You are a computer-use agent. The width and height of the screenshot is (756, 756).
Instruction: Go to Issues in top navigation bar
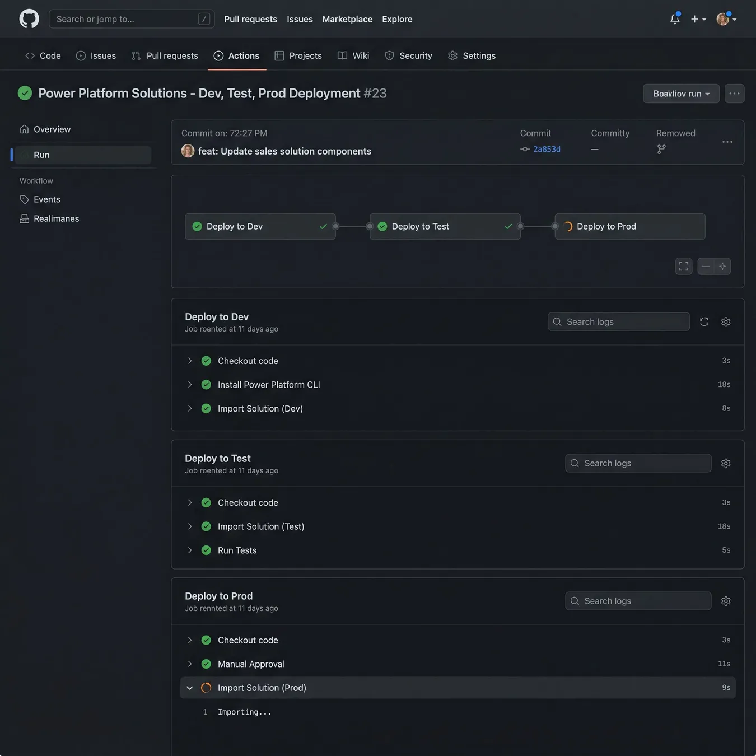(300, 19)
